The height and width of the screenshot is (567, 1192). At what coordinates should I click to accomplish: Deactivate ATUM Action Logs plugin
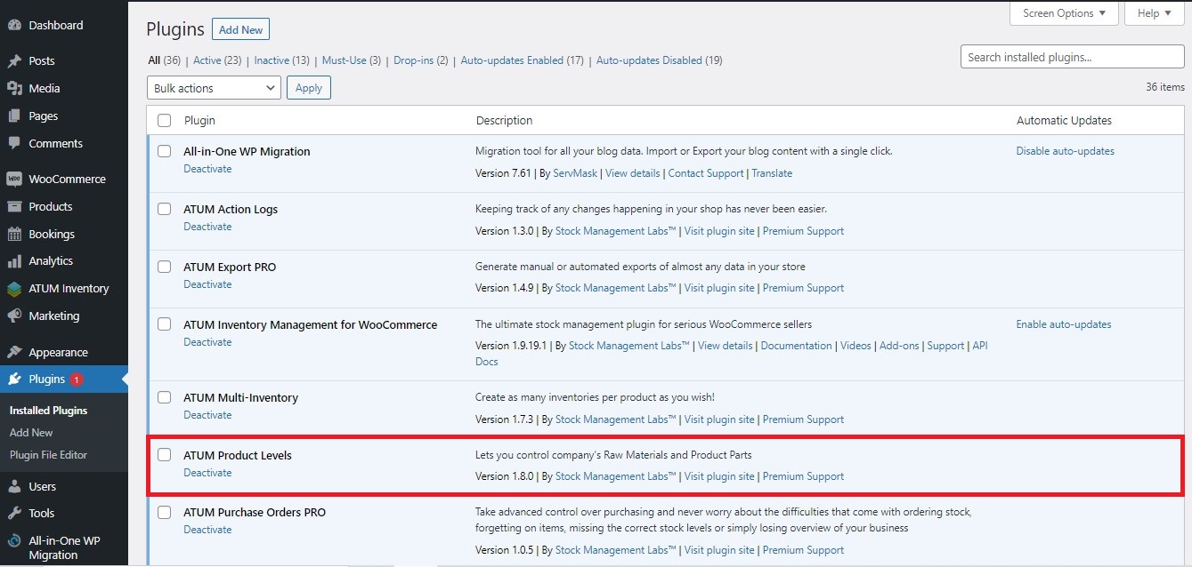point(207,227)
